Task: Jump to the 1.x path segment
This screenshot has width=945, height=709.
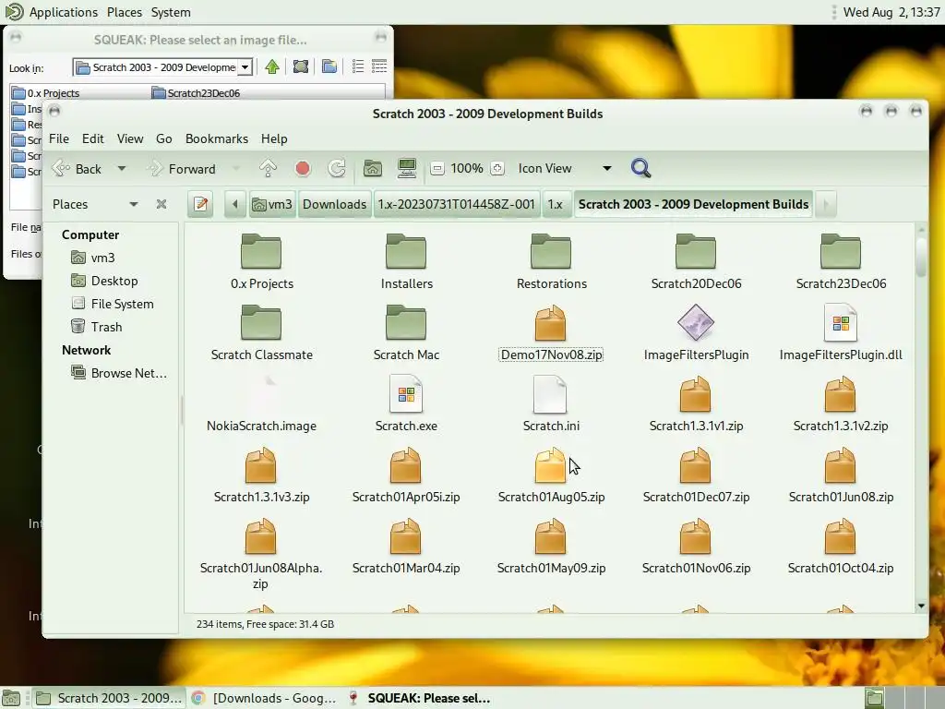Action: [555, 204]
